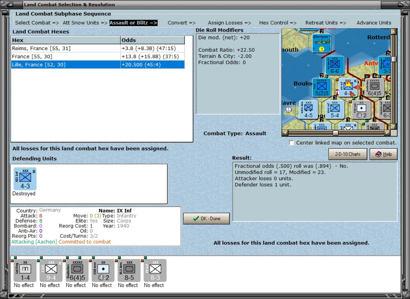Click the XV Mech 6-6 unit on the map

(335, 65)
